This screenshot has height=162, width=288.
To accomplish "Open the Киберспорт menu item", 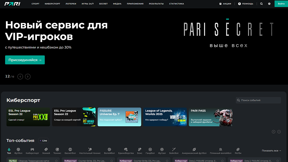I will (x=52, y=3).
